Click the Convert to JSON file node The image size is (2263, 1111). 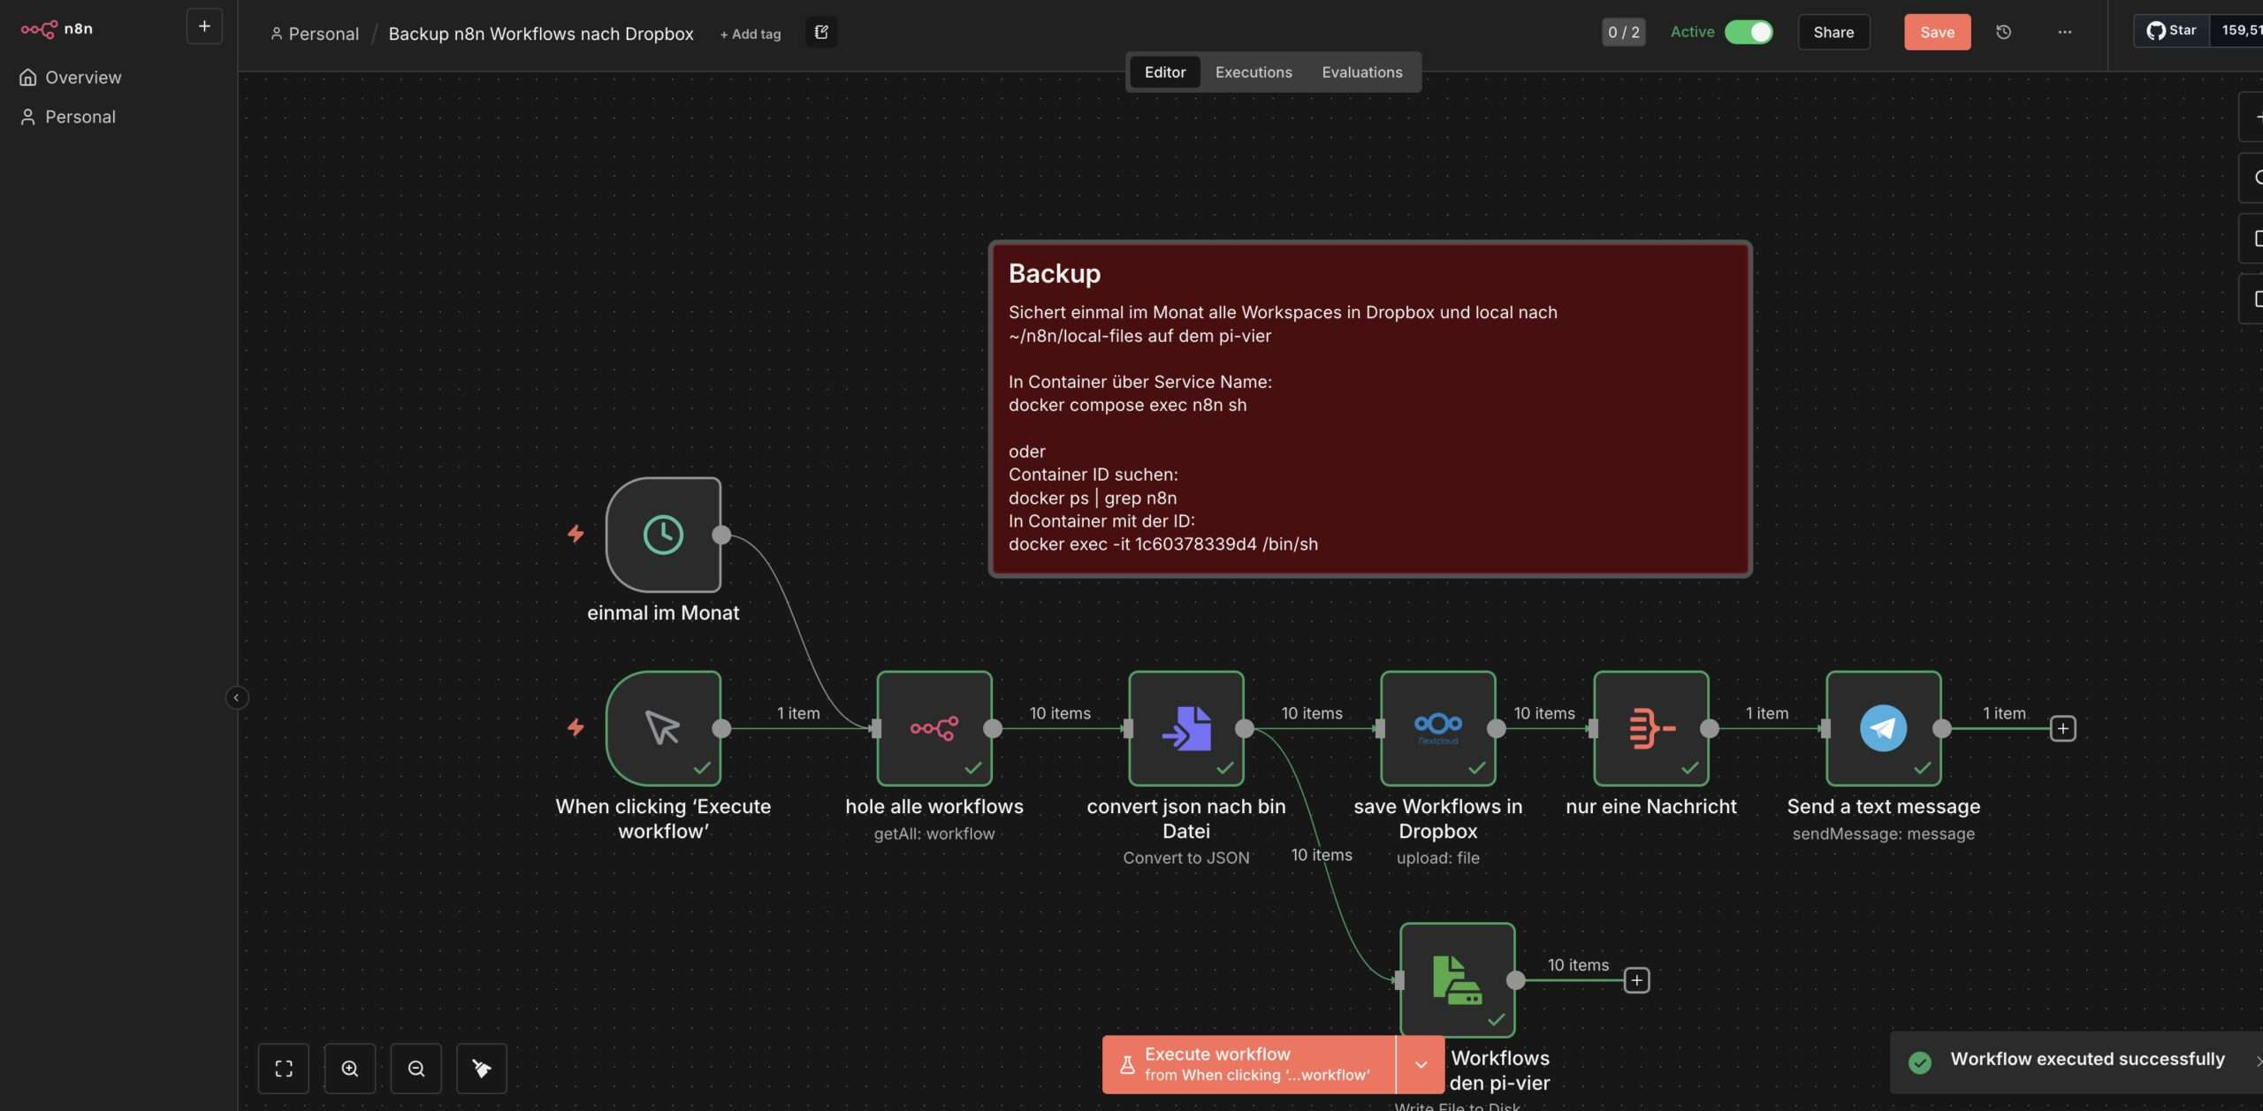1185,728
